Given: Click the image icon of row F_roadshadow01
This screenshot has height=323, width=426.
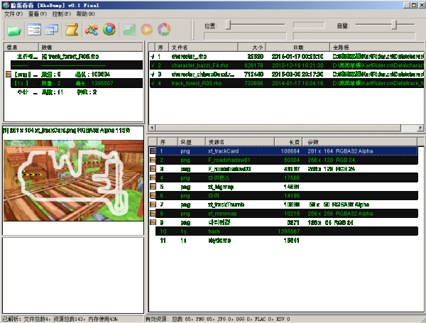Looking at the screenshot, I should [x=153, y=160].
